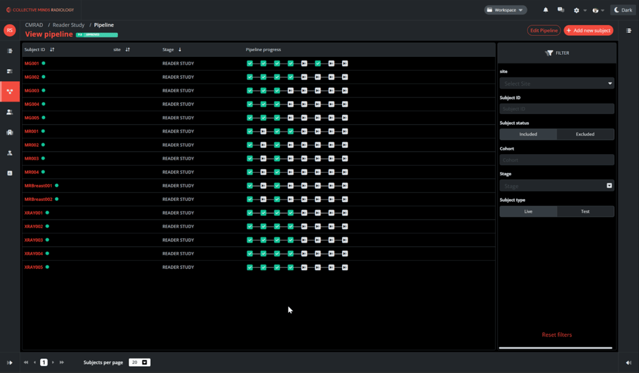Click the Collective Minds Radiology logo
This screenshot has width=639, height=373.
[x=40, y=10]
